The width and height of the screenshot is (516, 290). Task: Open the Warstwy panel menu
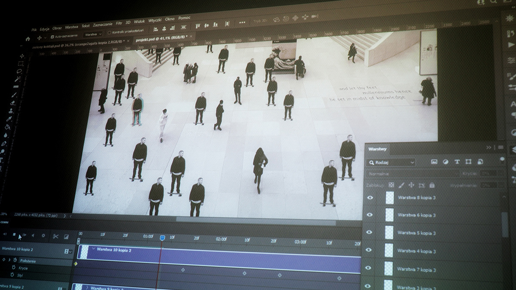(x=501, y=147)
